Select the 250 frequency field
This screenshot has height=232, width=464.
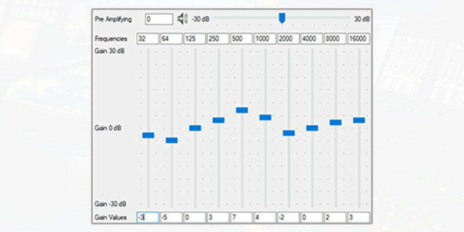[x=218, y=39]
